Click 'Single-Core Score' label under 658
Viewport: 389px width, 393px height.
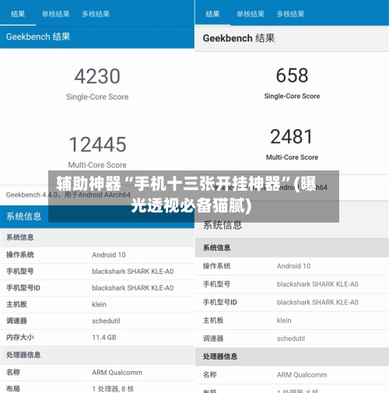(x=292, y=96)
